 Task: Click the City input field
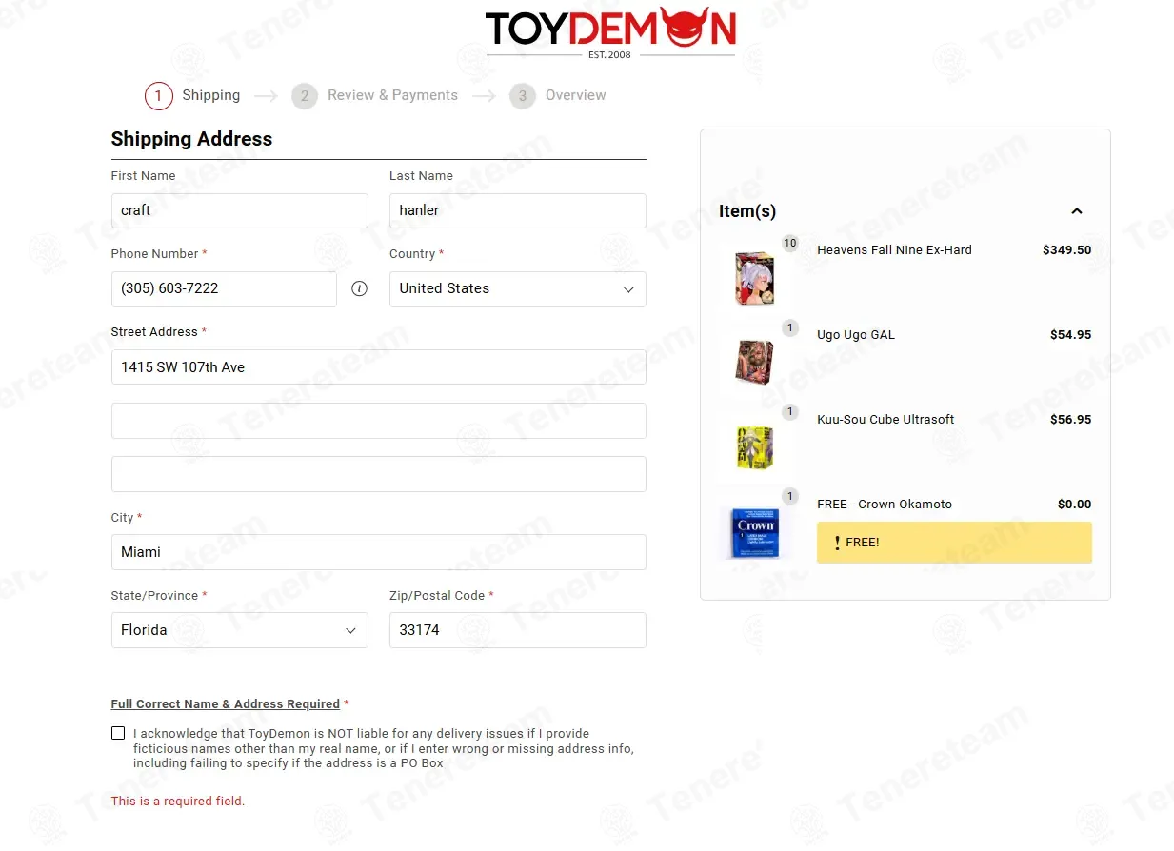coord(378,552)
